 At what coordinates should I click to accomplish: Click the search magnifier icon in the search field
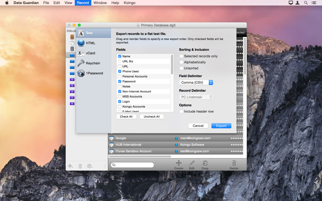click(x=114, y=165)
